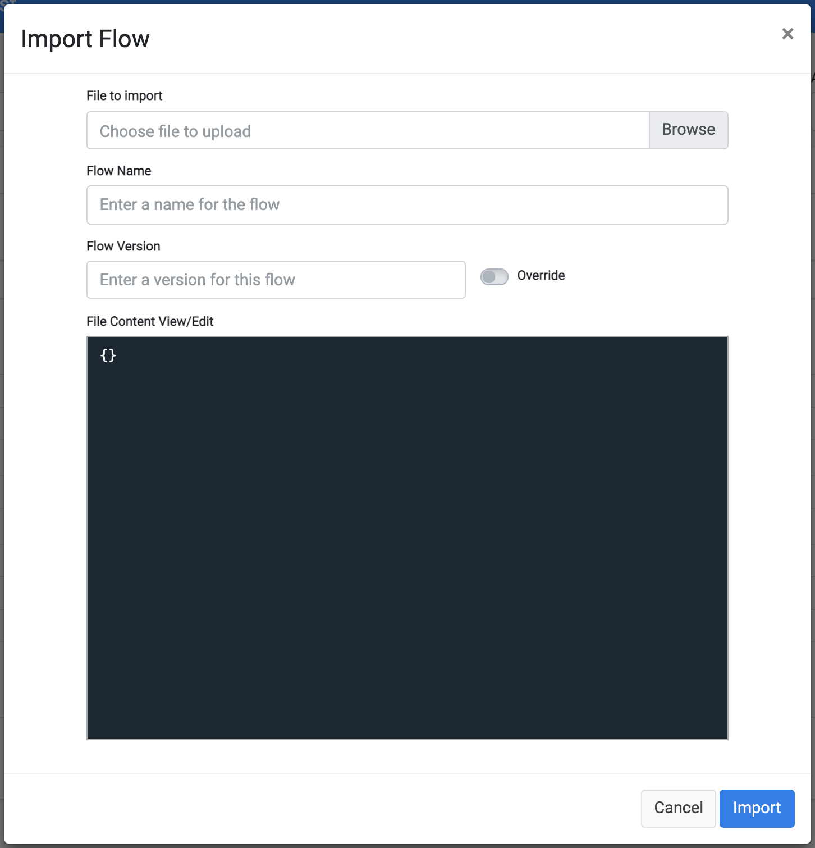Screen dimensions: 815x848
Task: Focus the Flow Name input field
Action: click(x=407, y=205)
